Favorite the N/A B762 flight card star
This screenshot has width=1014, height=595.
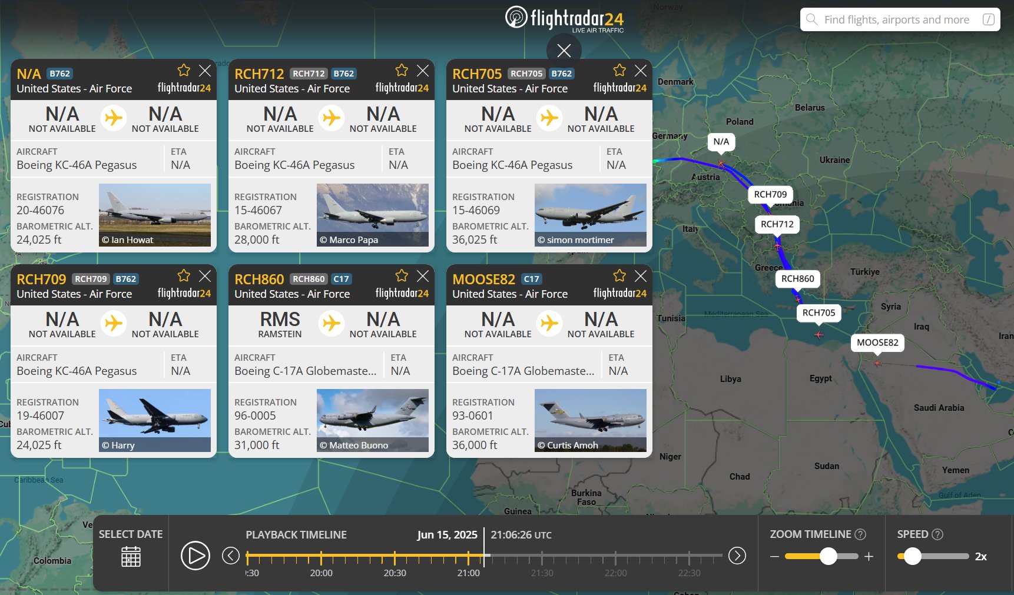pos(184,71)
